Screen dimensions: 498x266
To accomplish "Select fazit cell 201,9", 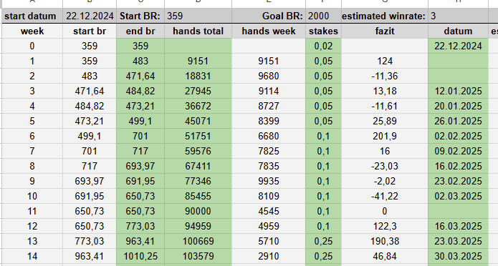I will pos(385,136).
